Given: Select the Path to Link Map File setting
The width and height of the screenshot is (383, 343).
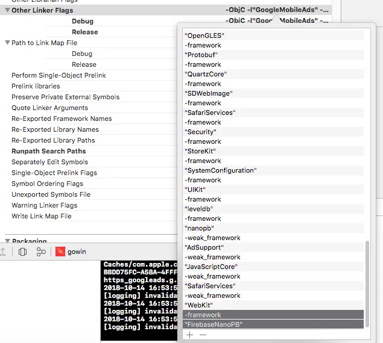Looking at the screenshot, I should tap(44, 43).
